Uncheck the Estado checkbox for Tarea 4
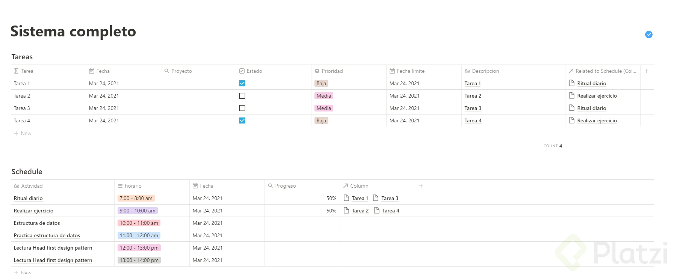674x274 pixels. [x=242, y=120]
